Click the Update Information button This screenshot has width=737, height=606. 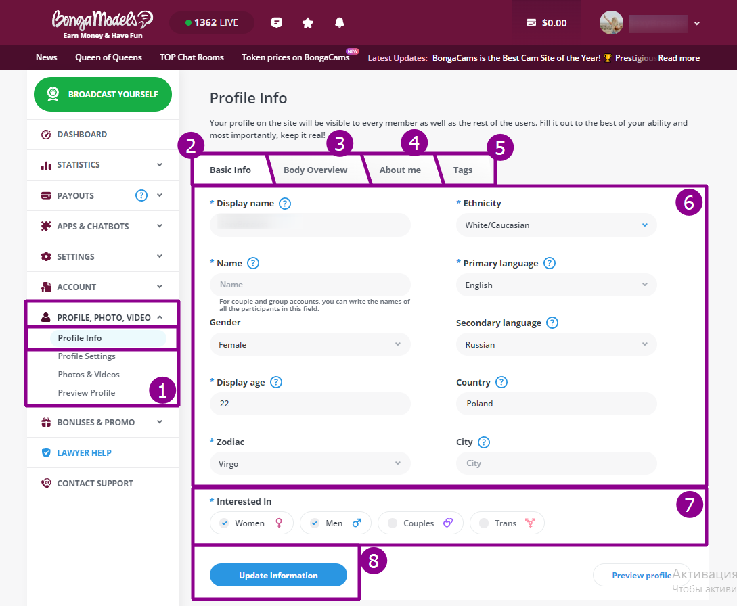278,575
